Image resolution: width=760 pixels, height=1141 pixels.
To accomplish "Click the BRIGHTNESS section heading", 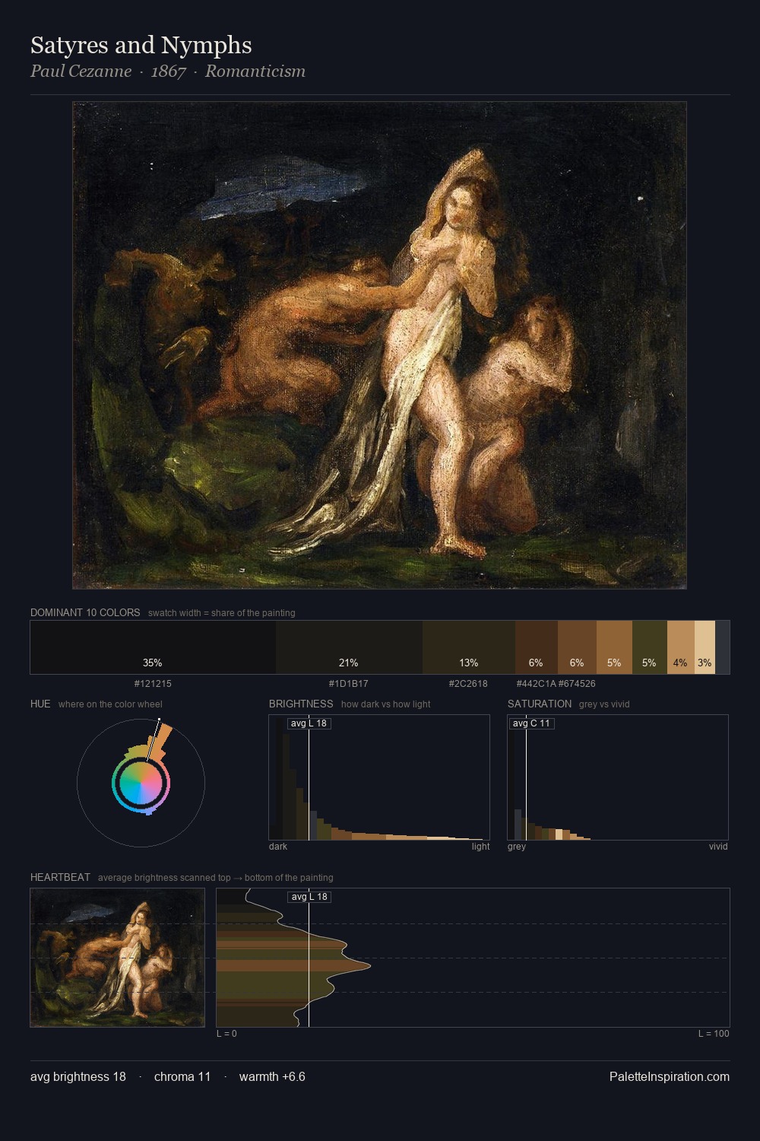I will 301,704.
